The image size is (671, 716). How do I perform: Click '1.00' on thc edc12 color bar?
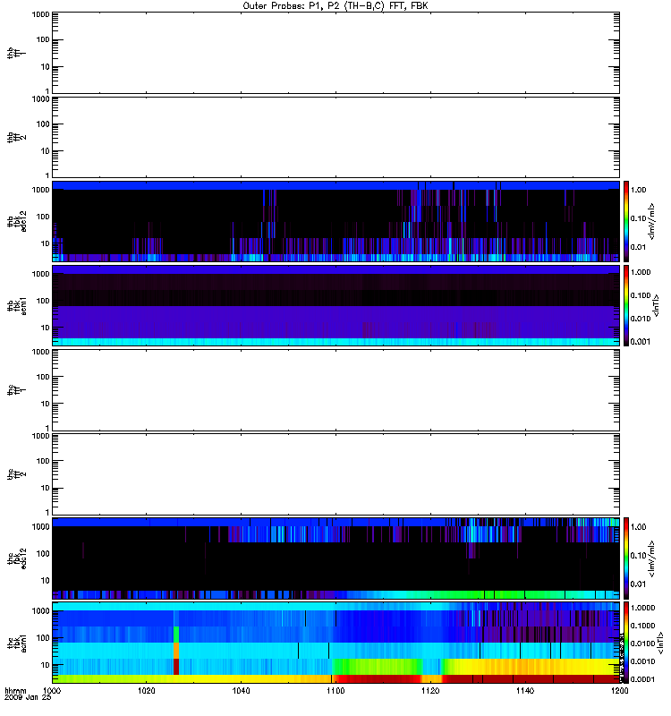click(x=638, y=527)
